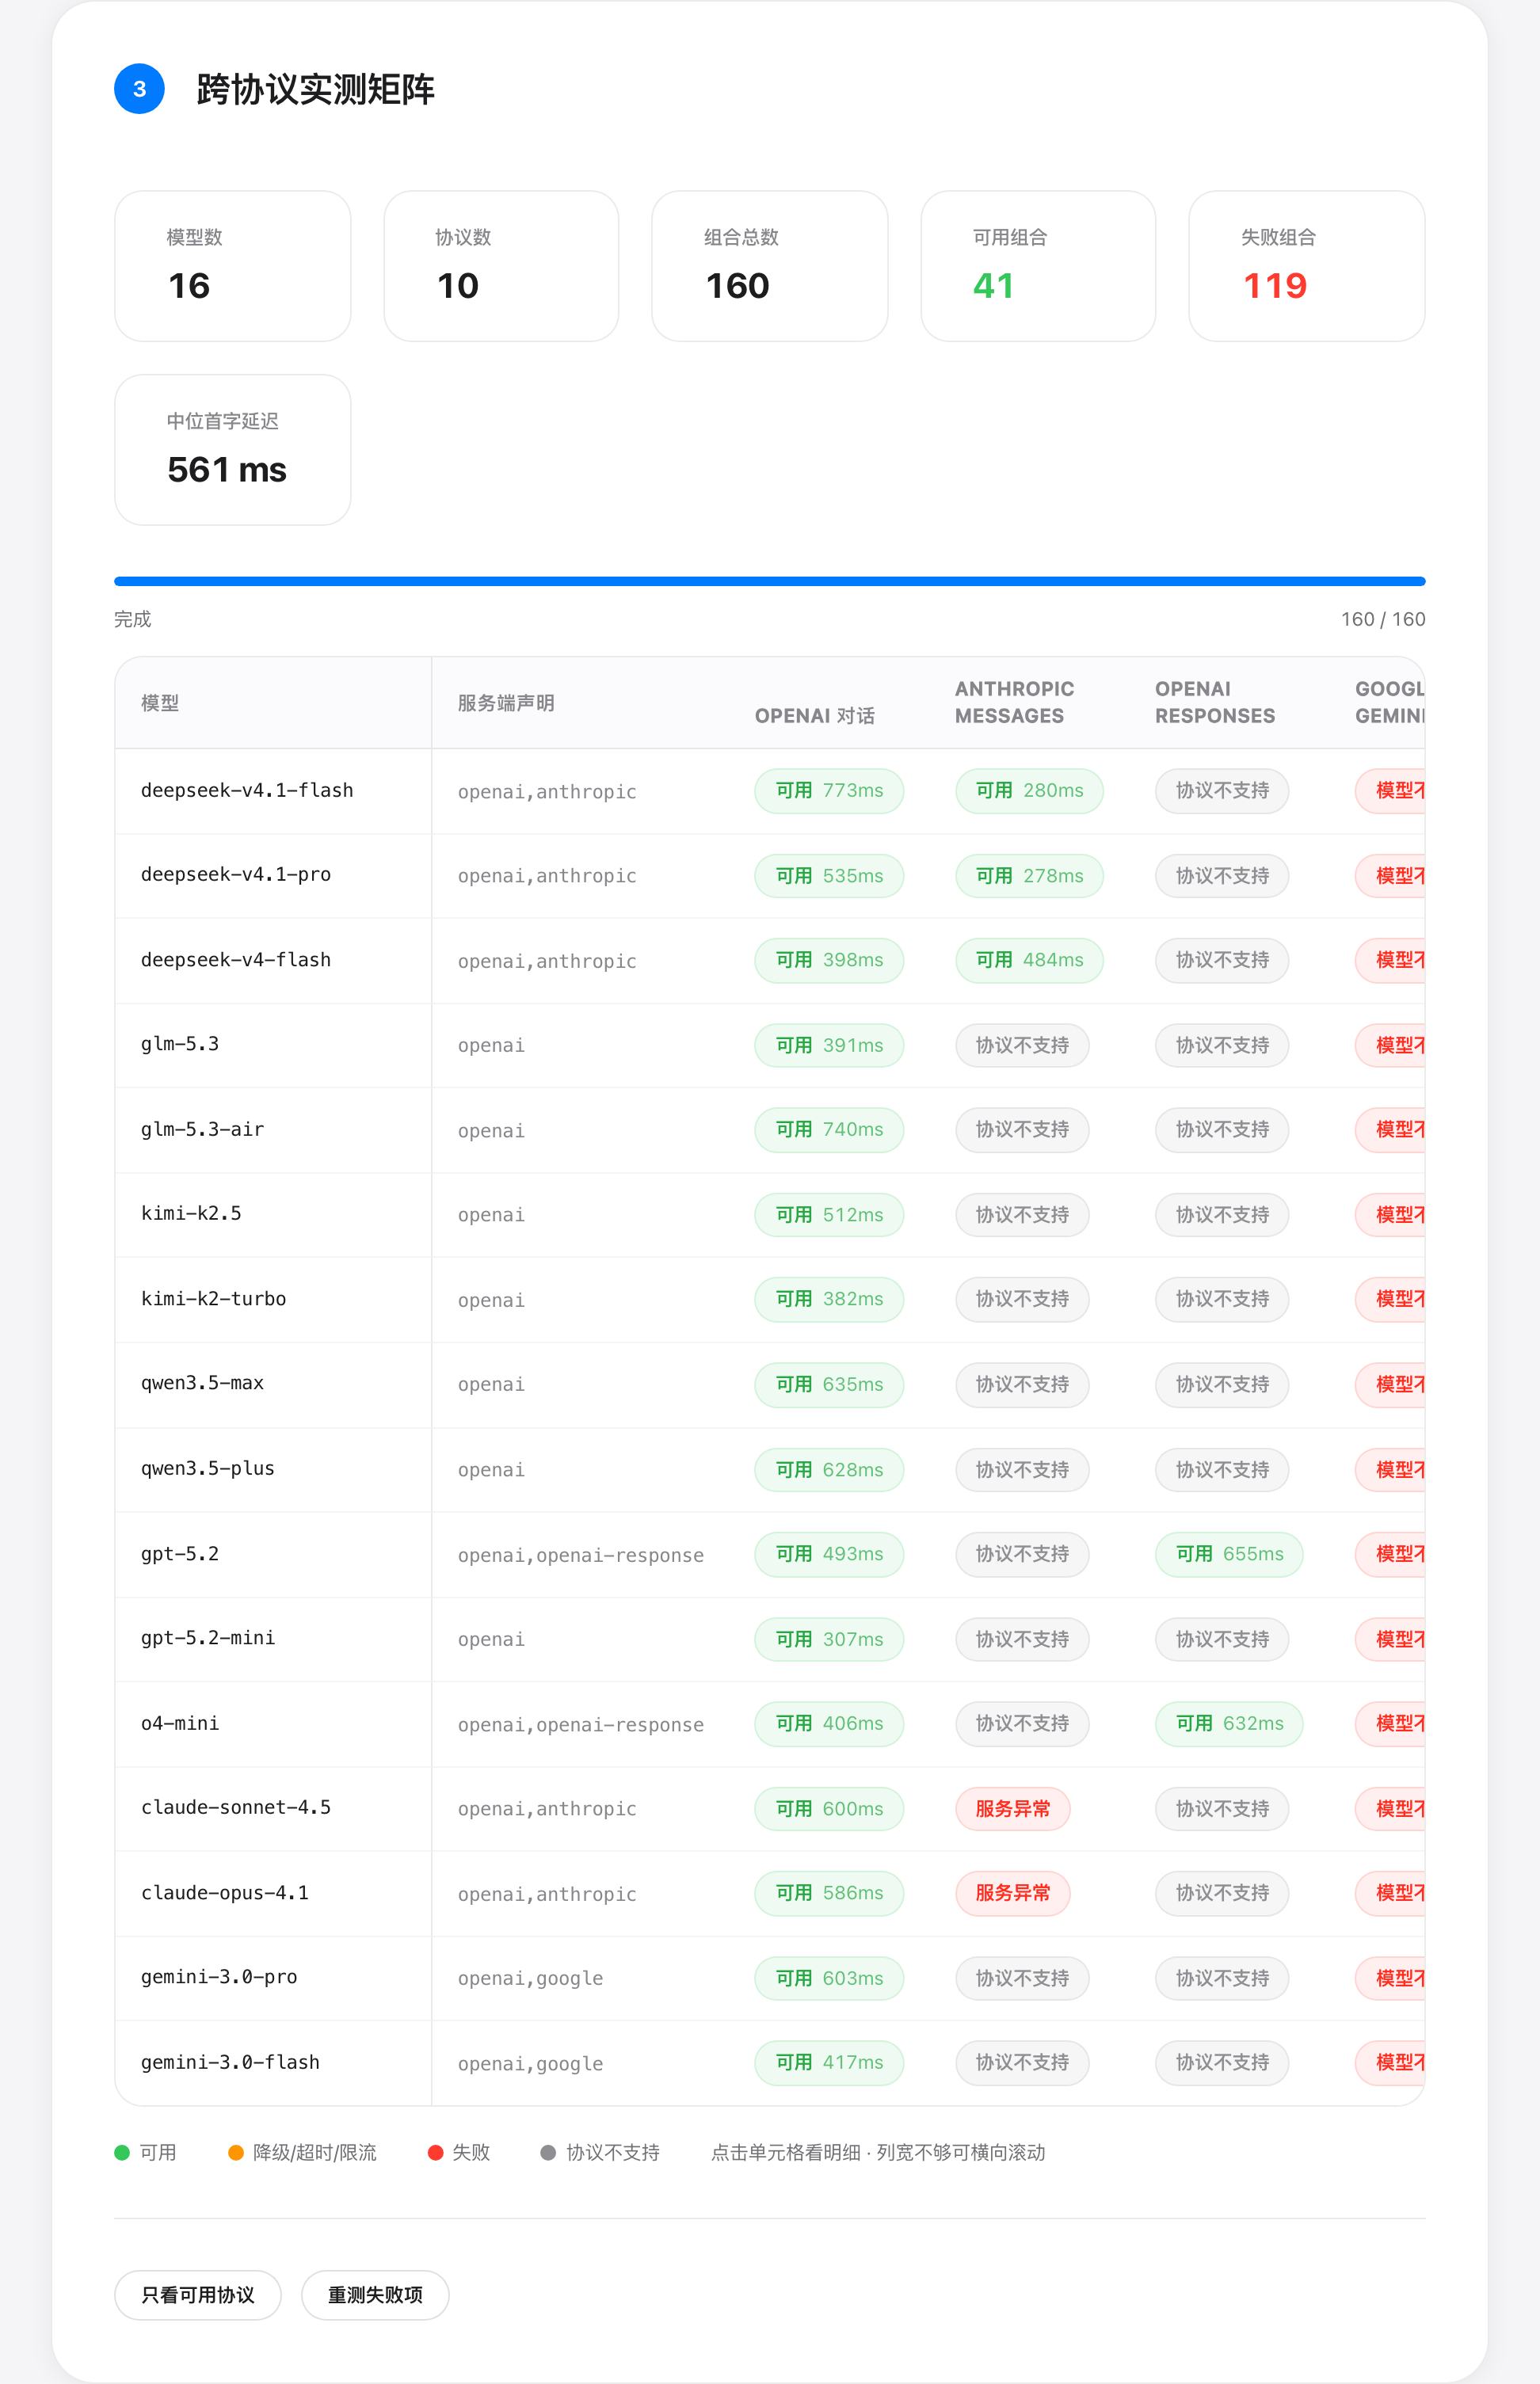Click the OPENAI RESPONSES column header
The width and height of the screenshot is (1540, 2384).
point(1215,702)
